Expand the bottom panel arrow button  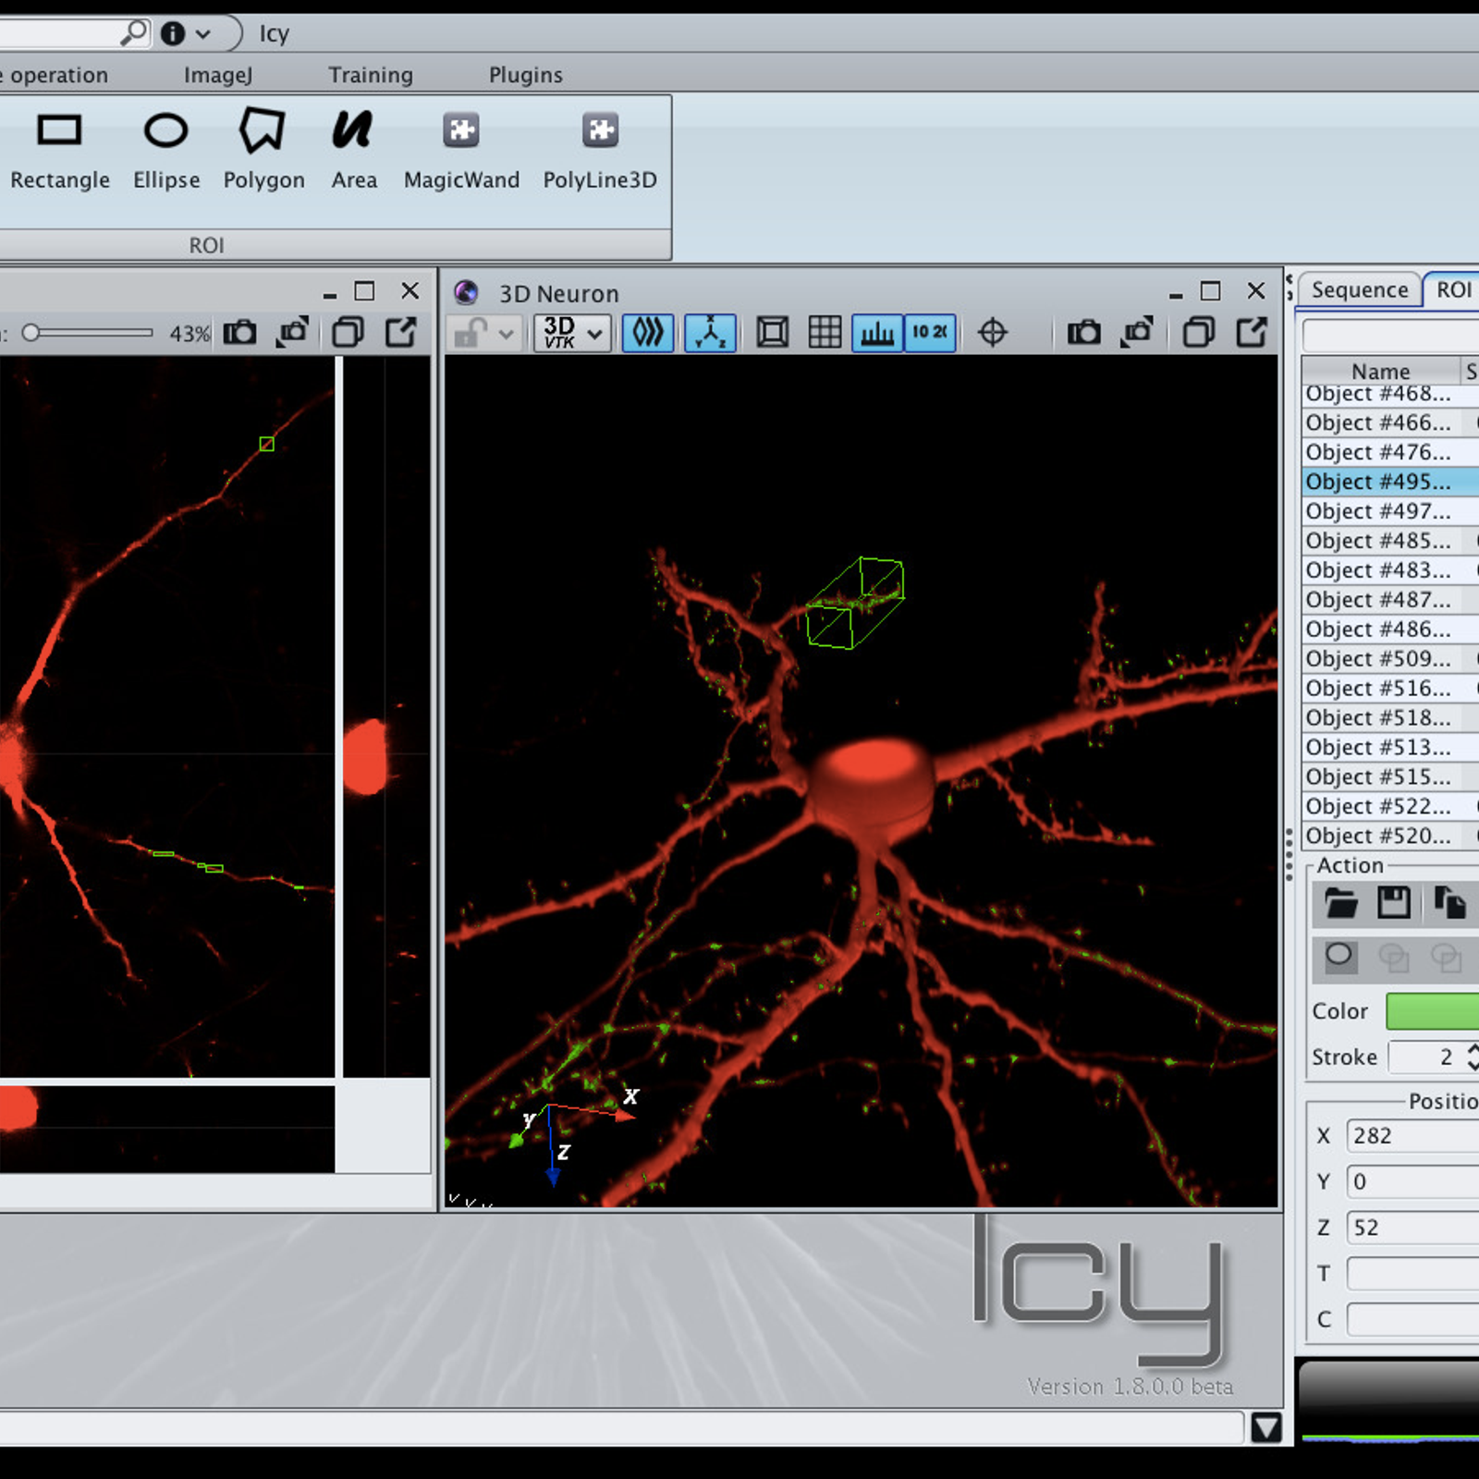pyautogui.click(x=1265, y=1427)
